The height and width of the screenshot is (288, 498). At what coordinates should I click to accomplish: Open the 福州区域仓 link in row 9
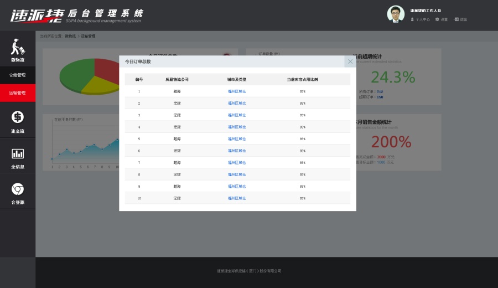(x=237, y=186)
